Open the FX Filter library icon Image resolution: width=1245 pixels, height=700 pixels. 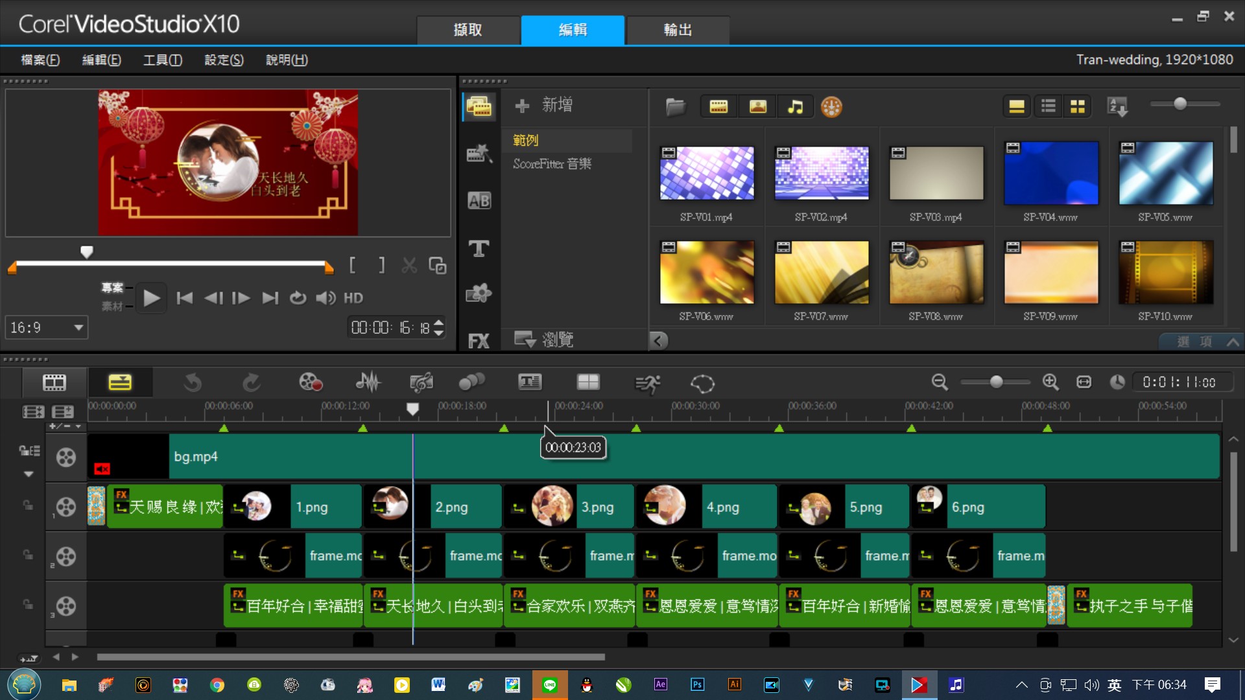pos(479,341)
